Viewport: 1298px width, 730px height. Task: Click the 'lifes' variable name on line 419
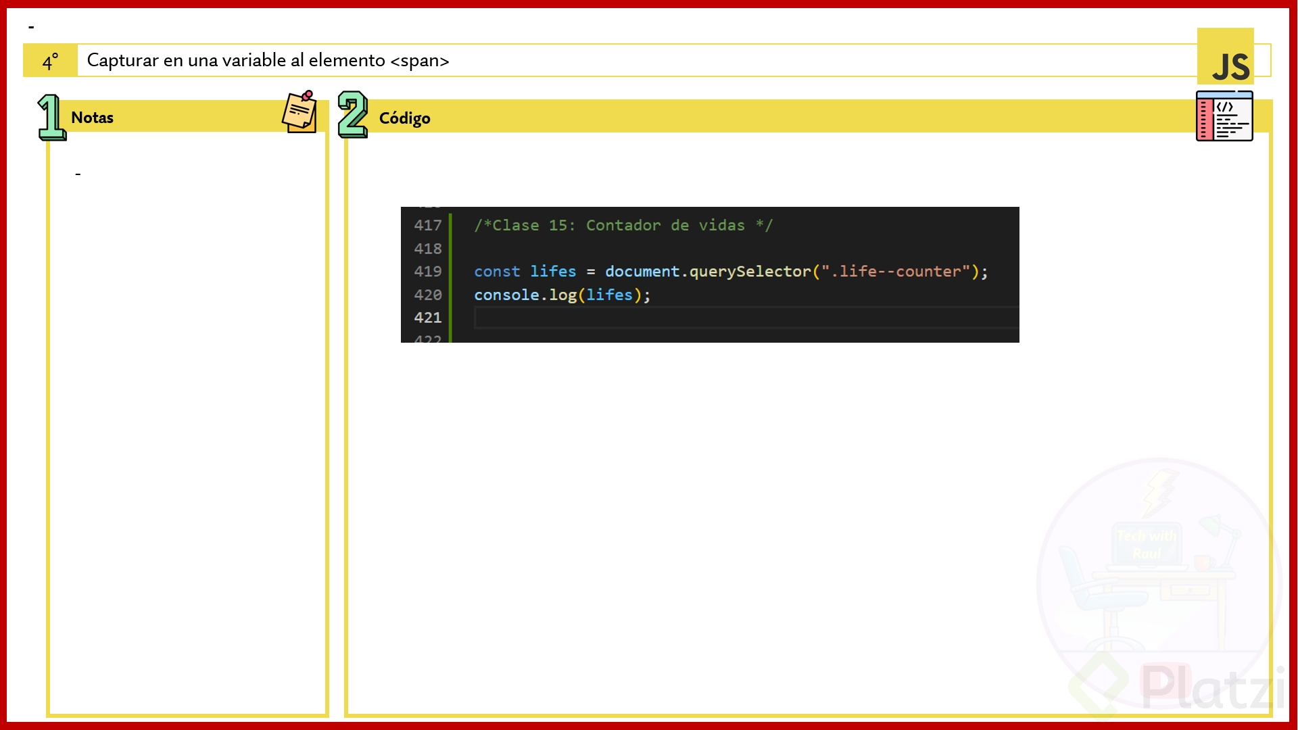pyautogui.click(x=553, y=272)
